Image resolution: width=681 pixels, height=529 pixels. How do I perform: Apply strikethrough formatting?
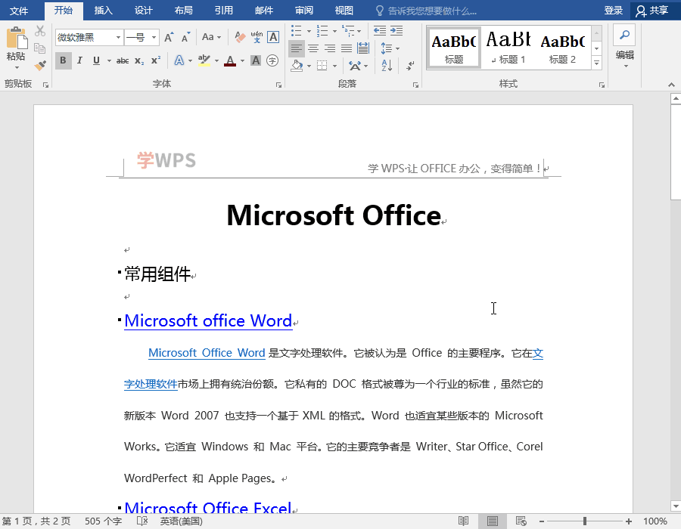point(122,60)
